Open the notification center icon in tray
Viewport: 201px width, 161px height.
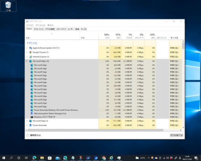pos(196,158)
